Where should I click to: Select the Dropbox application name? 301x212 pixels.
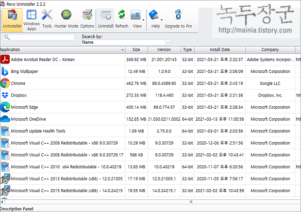click(19, 96)
